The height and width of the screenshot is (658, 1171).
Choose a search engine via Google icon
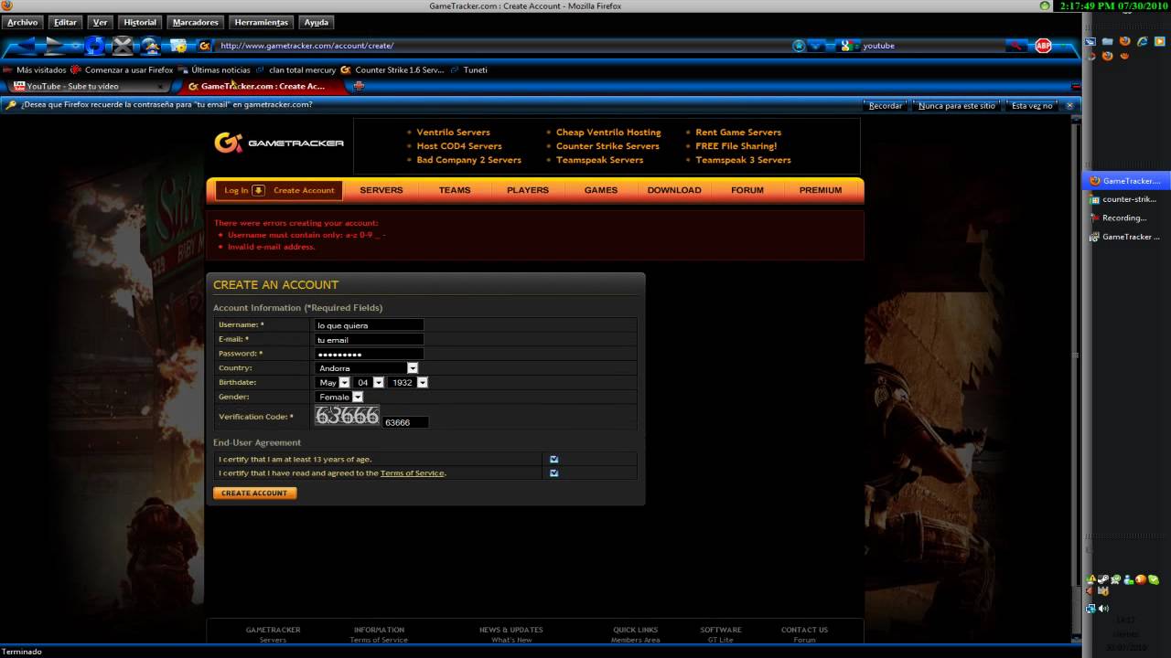point(848,46)
